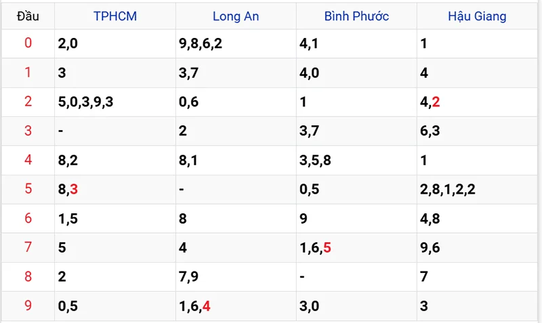This screenshot has width=542, height=323.
Task: Open the Long An header link
Action: tap(235, 16)
